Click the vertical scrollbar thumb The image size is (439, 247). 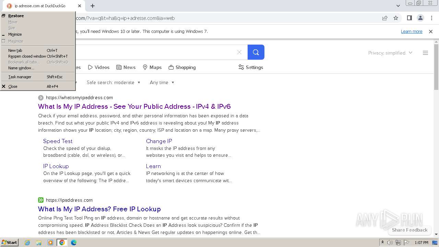[436, 67]
